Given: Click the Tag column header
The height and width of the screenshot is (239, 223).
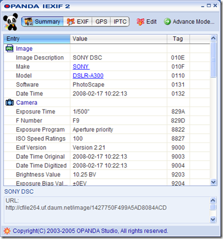Looking at the screenshot, I should click(x=179, y=39).
